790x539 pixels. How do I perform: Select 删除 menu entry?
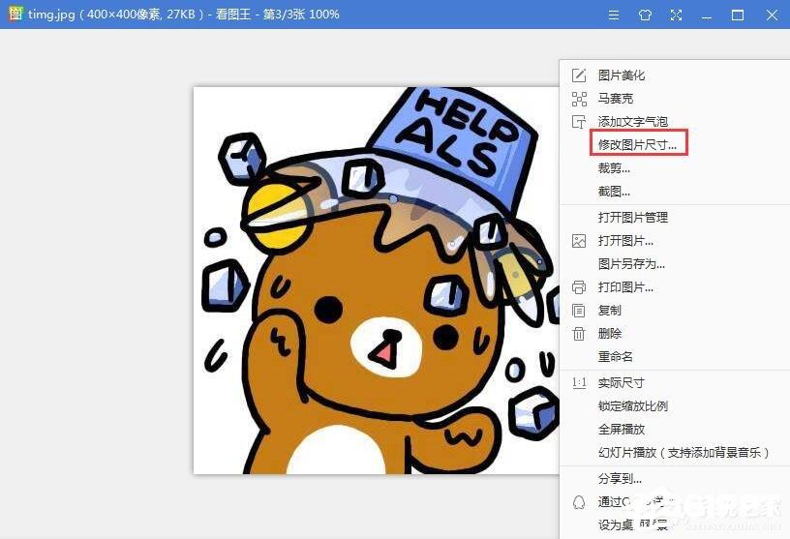coord(610,334)
